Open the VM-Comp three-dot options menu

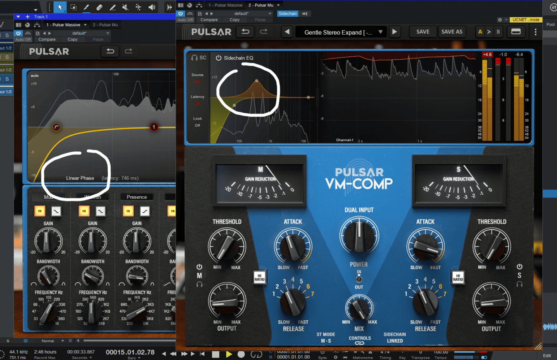[x=536, y=32]
